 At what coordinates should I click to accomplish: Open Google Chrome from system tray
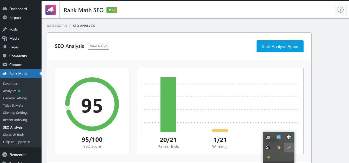click(x=279, y=147)
